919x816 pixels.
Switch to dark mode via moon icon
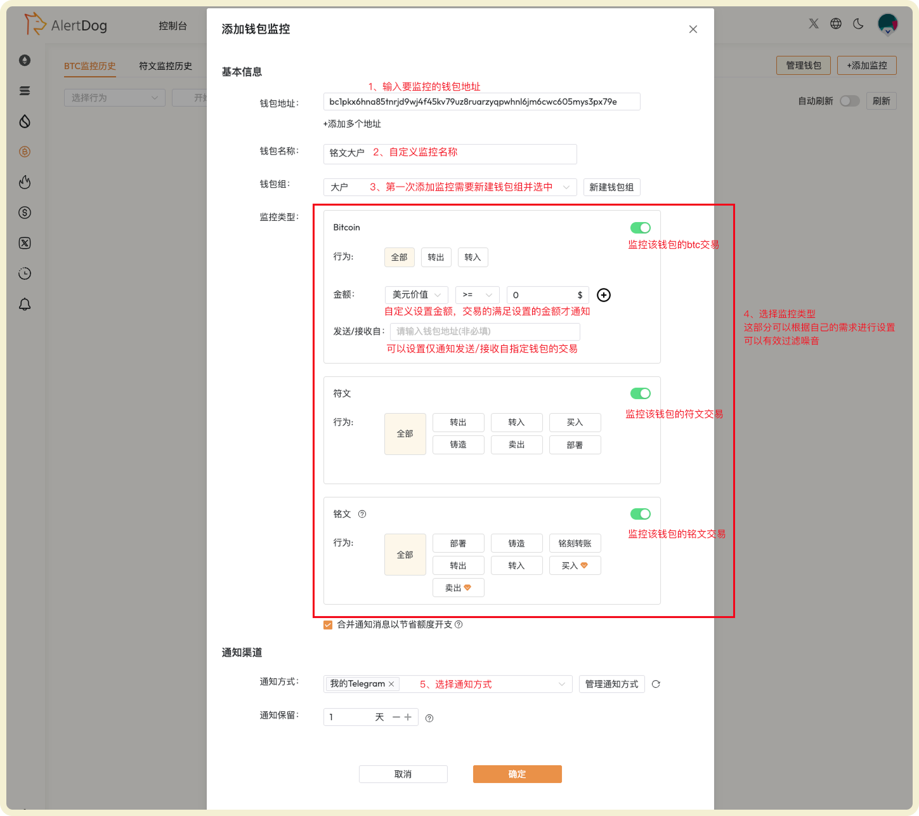(x=858, y=23)
